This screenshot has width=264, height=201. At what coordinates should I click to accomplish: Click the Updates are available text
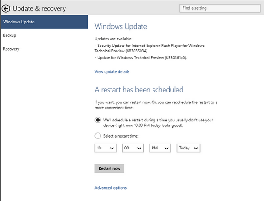tap(113, 39)
